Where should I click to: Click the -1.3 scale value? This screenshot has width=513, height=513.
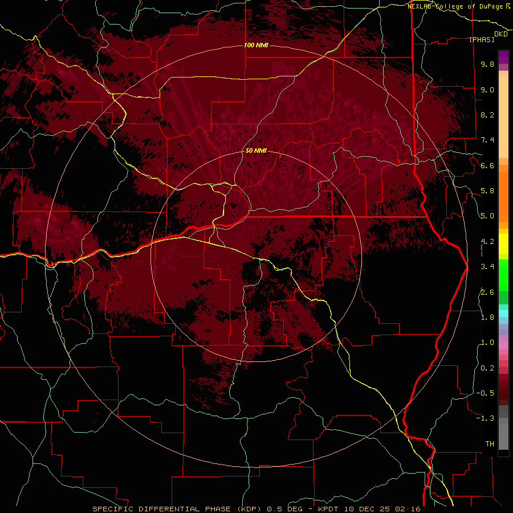pos(485,418)
